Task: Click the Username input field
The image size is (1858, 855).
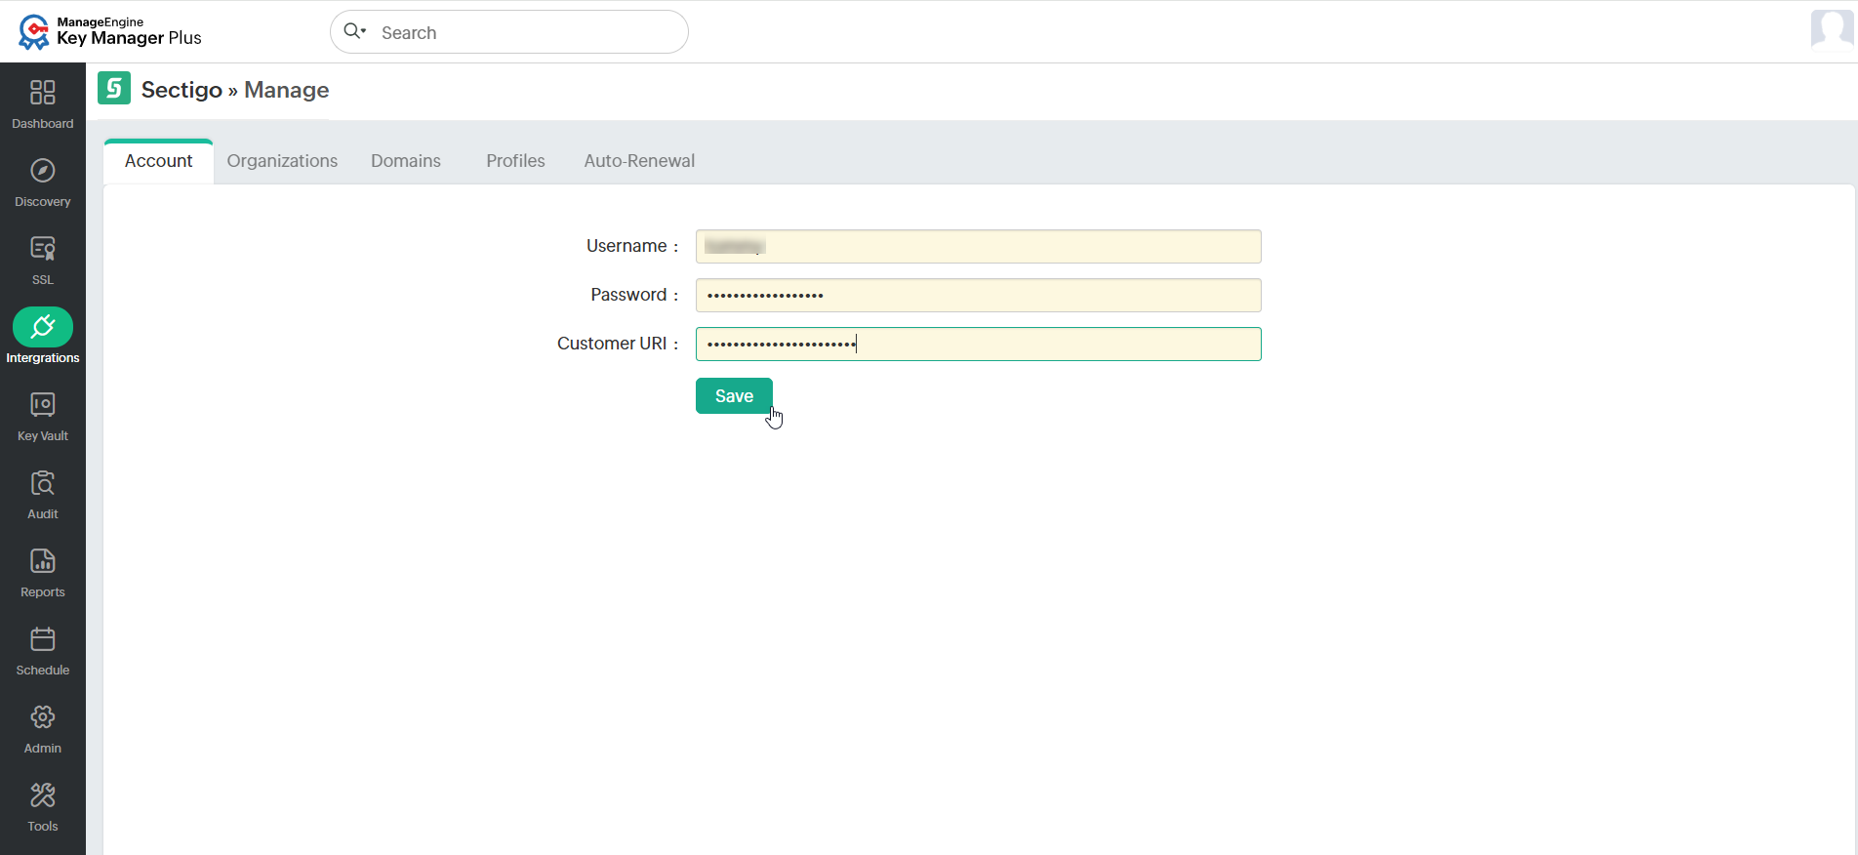Action: [979, 246]
